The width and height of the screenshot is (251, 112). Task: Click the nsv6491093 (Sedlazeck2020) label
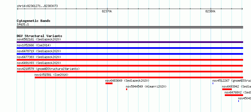(39, 63)
